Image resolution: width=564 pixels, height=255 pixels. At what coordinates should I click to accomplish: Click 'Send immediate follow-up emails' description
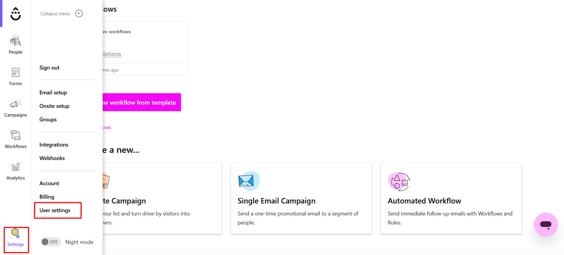point(450,218)
